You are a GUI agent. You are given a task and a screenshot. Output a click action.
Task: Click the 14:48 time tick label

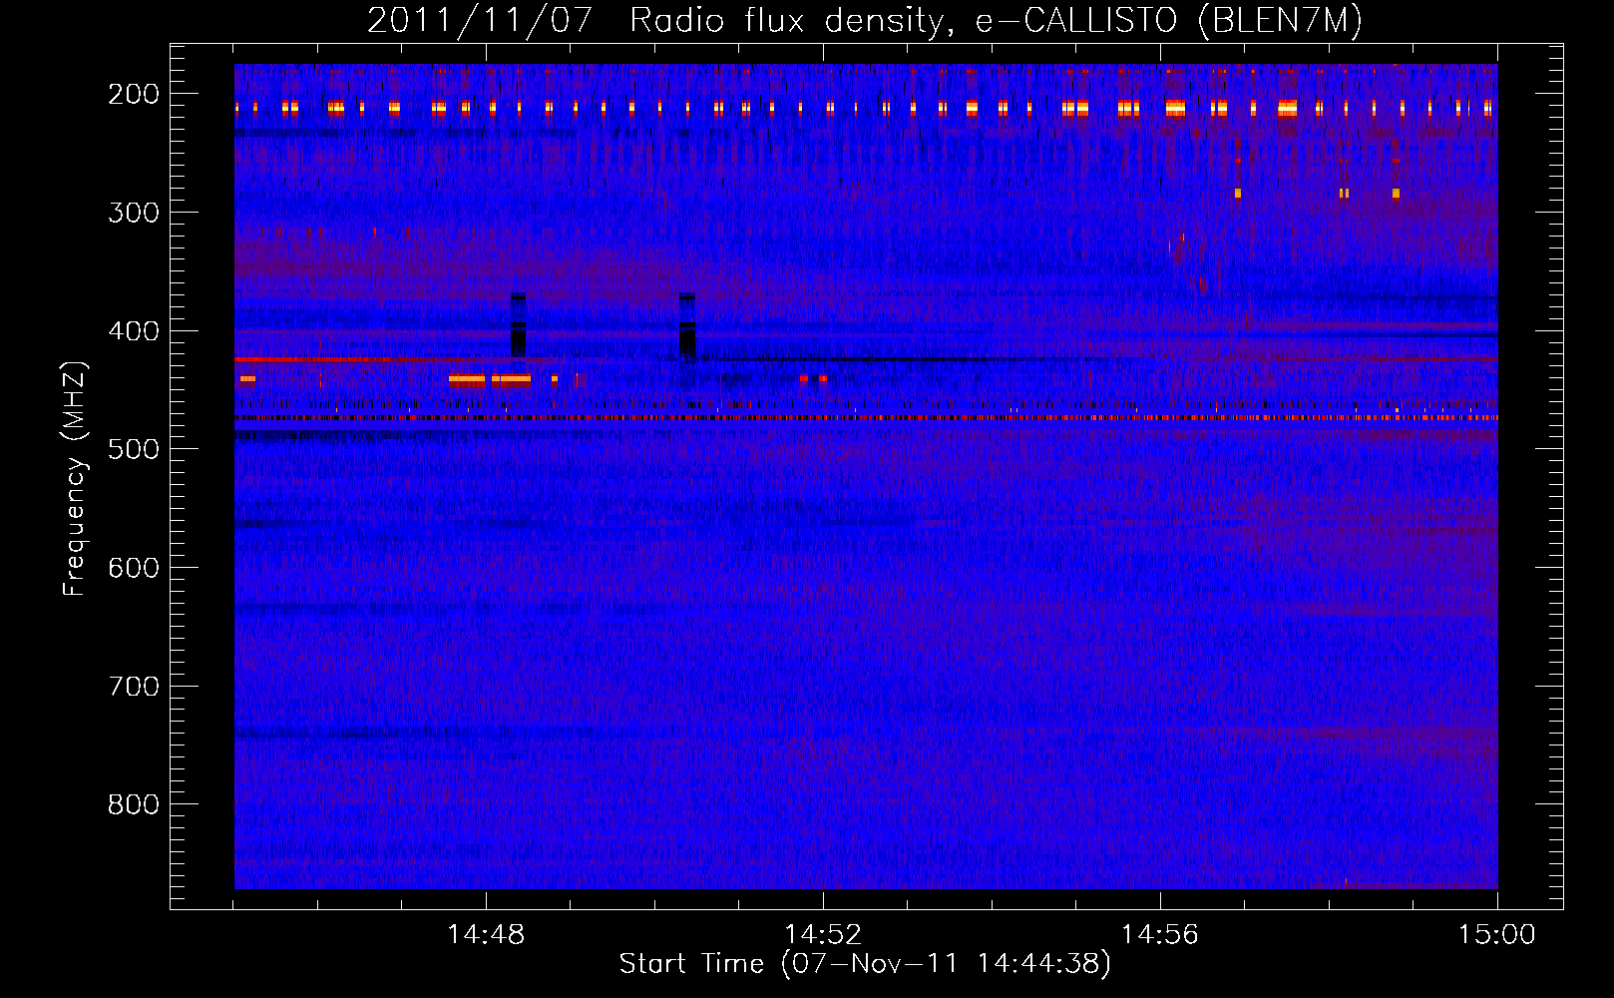coord(486,935)
